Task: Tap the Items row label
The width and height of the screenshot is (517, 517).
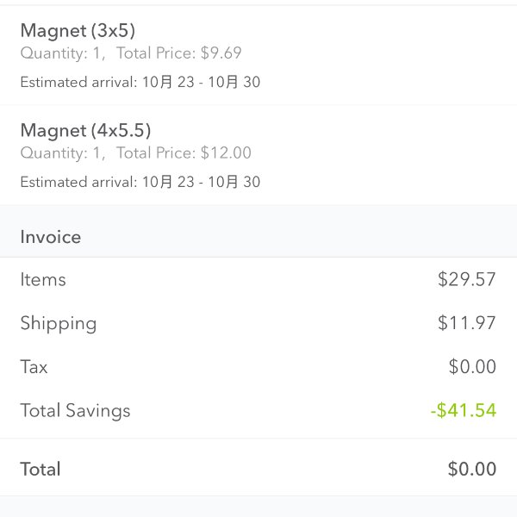Action: [x=43, y=279]
